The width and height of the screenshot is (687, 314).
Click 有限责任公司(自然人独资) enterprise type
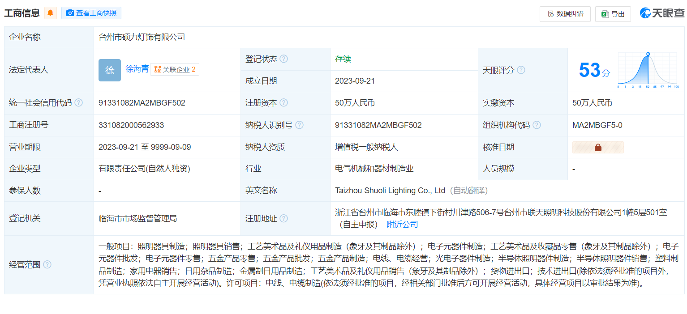tap(144, 169)
